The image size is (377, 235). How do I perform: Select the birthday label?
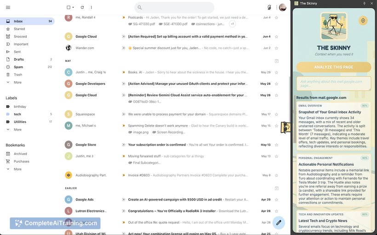(27, 106)
